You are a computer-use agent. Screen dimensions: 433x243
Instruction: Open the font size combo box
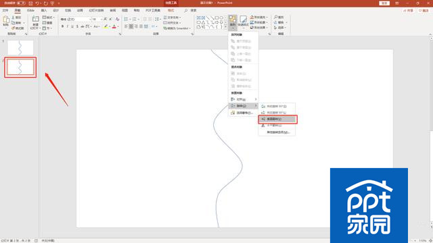point(97,20)
